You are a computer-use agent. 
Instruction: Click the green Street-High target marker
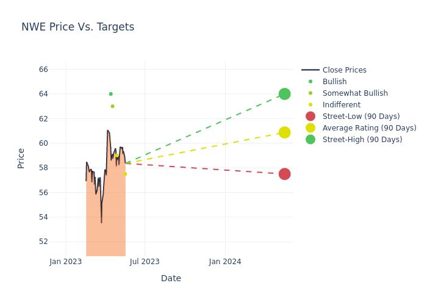tap(284, 94)
